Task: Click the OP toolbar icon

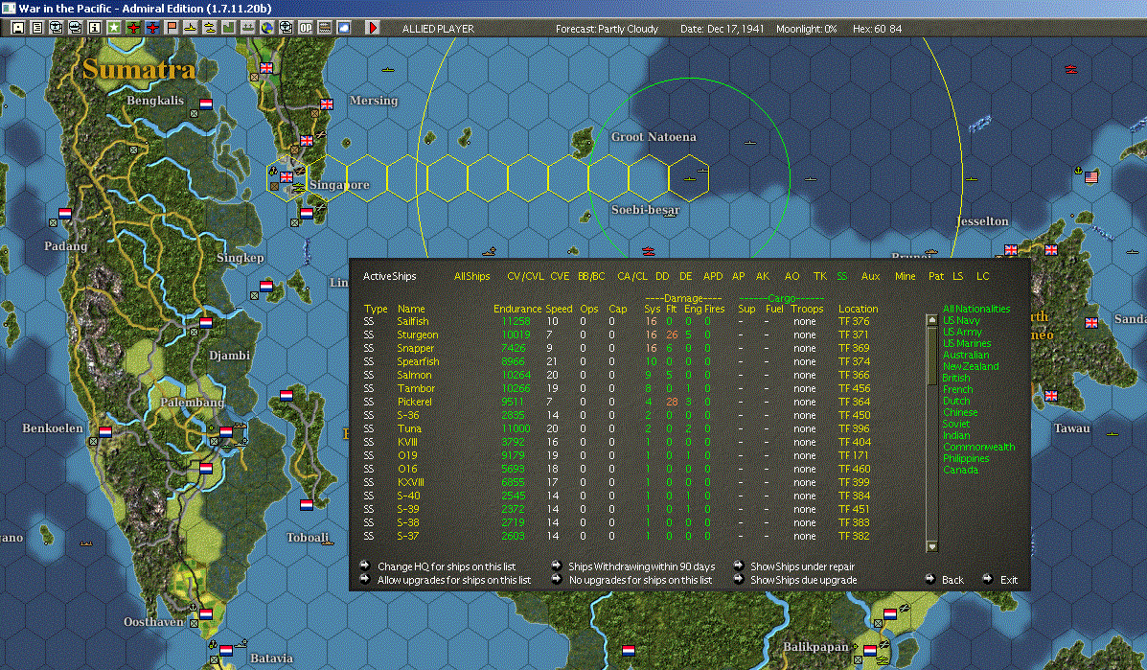Action: (305, 28)
